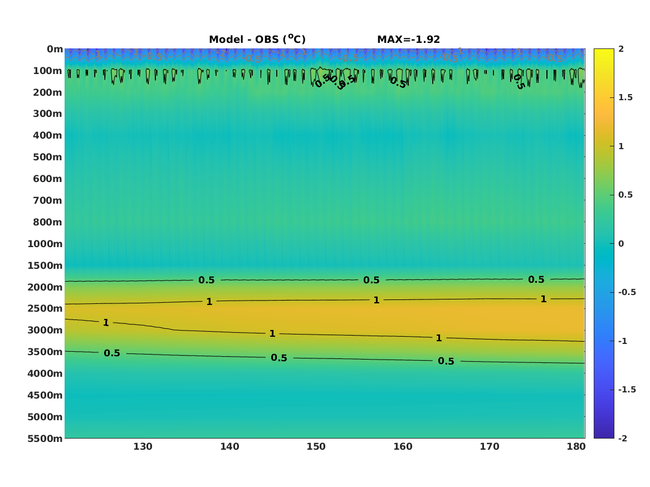Image resolution: width=650 pixels, height=487 pixels.
Task: Select the "3500m" depth axis label
Action: (45, 352)
